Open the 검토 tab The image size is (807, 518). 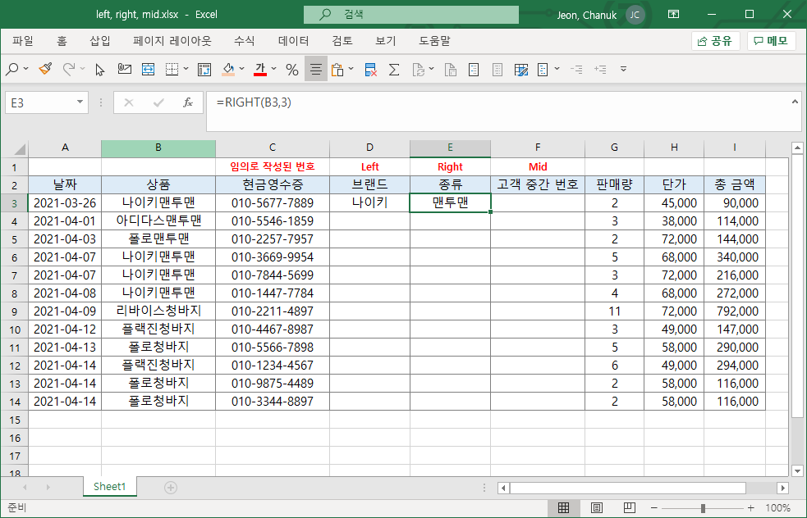click(x=342, y=41)
